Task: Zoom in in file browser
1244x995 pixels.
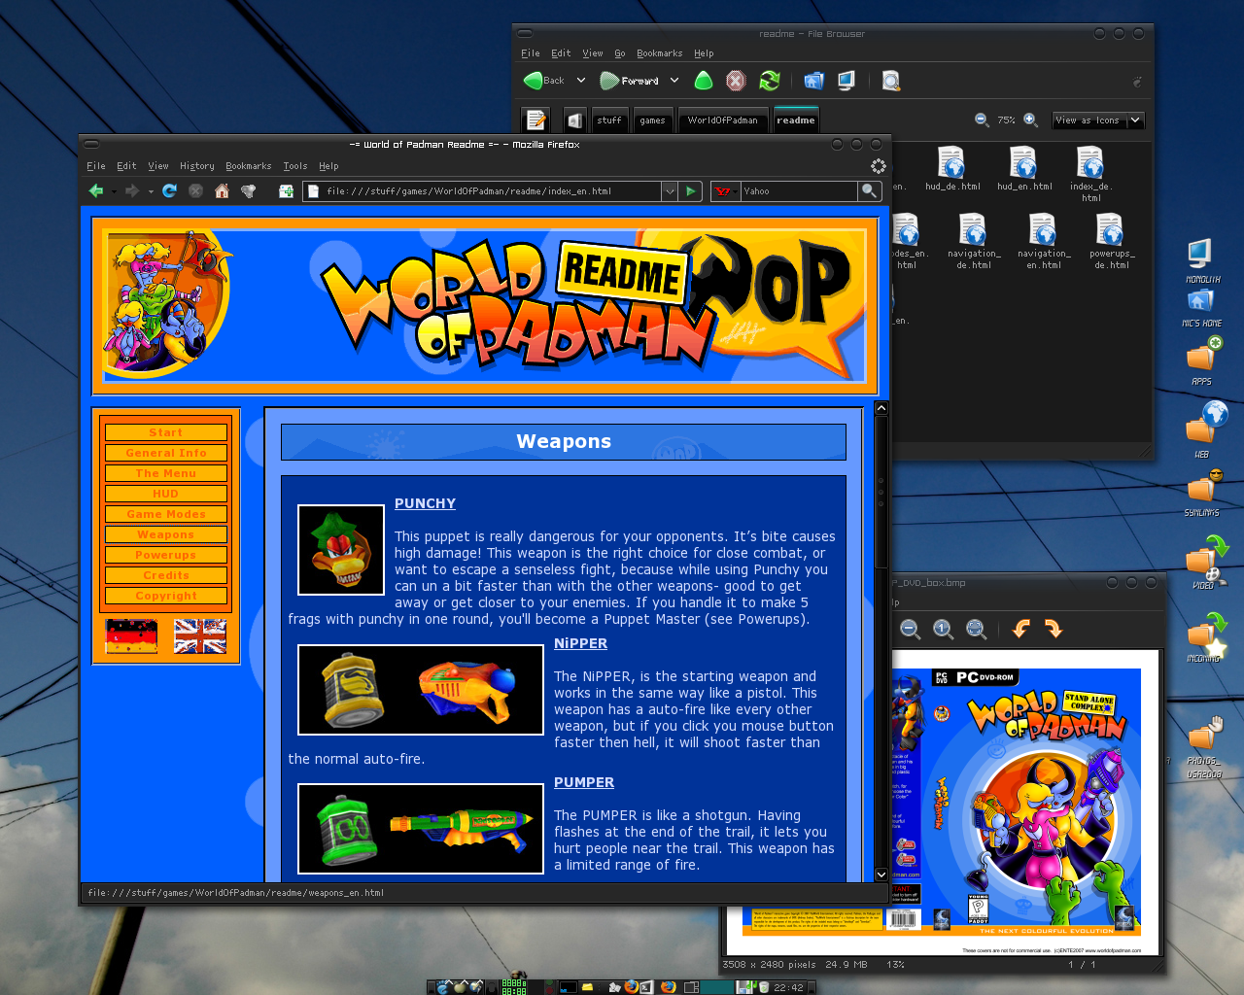Action: point(1030,120)
